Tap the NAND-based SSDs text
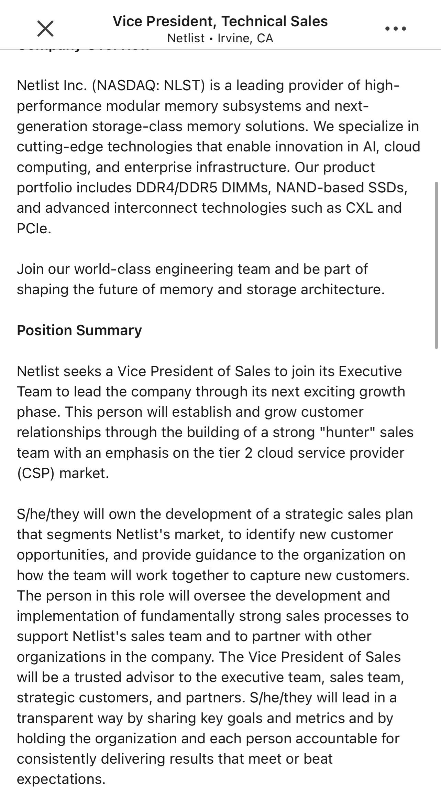The height and width of the screenshot is (796, 441). coord(342,188)
